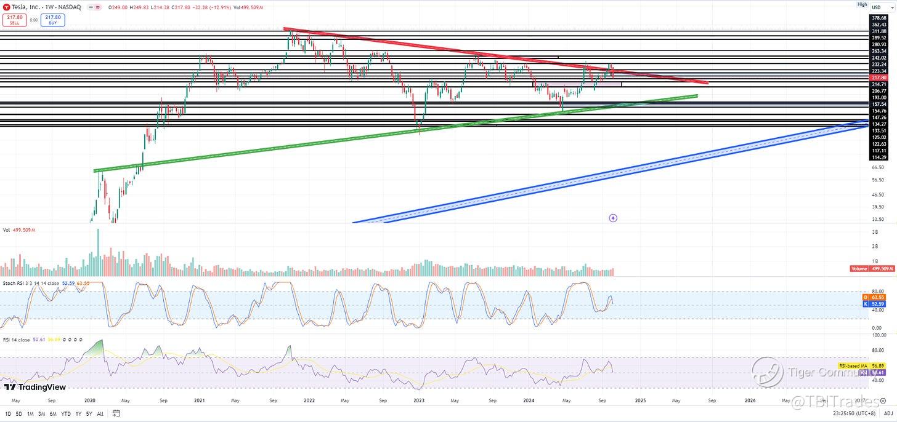Click the yellow RSI-based MA 56.89 label

point(863,365)
